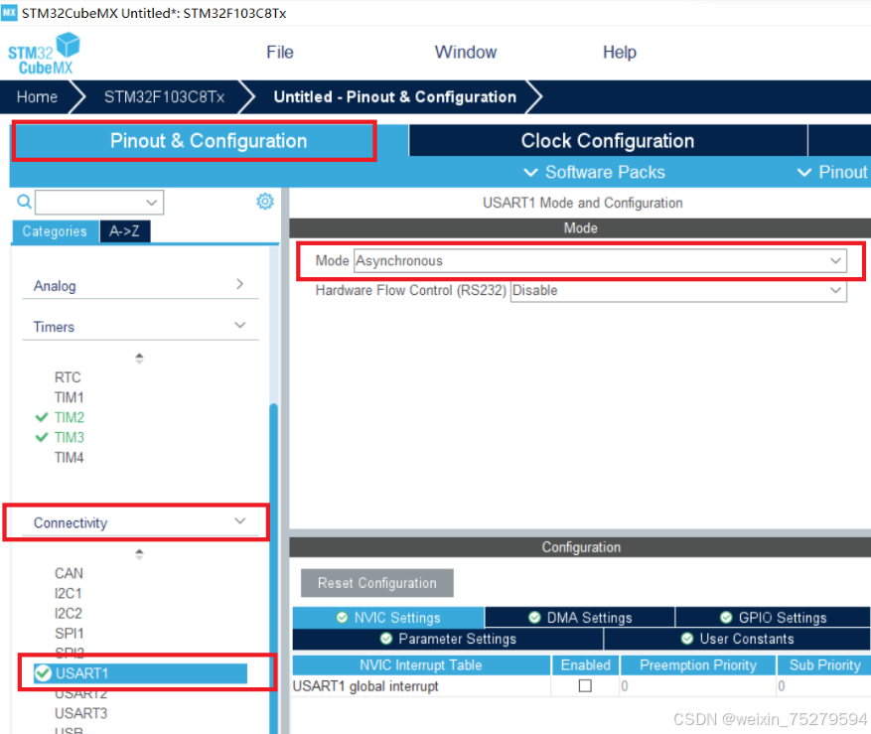Open the User Constants tab
Screen dimensions: 871x734
(737, 639)
